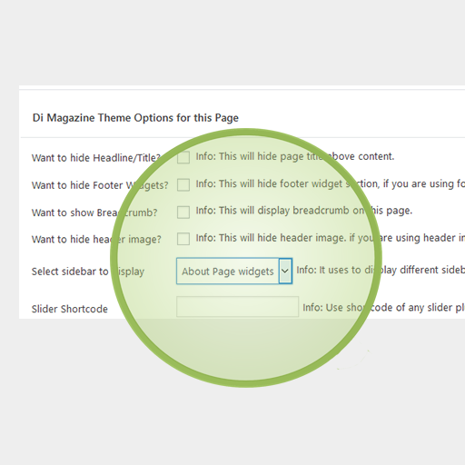Click the page title info text
Viewport: 465px width, 465px height.
tap(295, 156)
